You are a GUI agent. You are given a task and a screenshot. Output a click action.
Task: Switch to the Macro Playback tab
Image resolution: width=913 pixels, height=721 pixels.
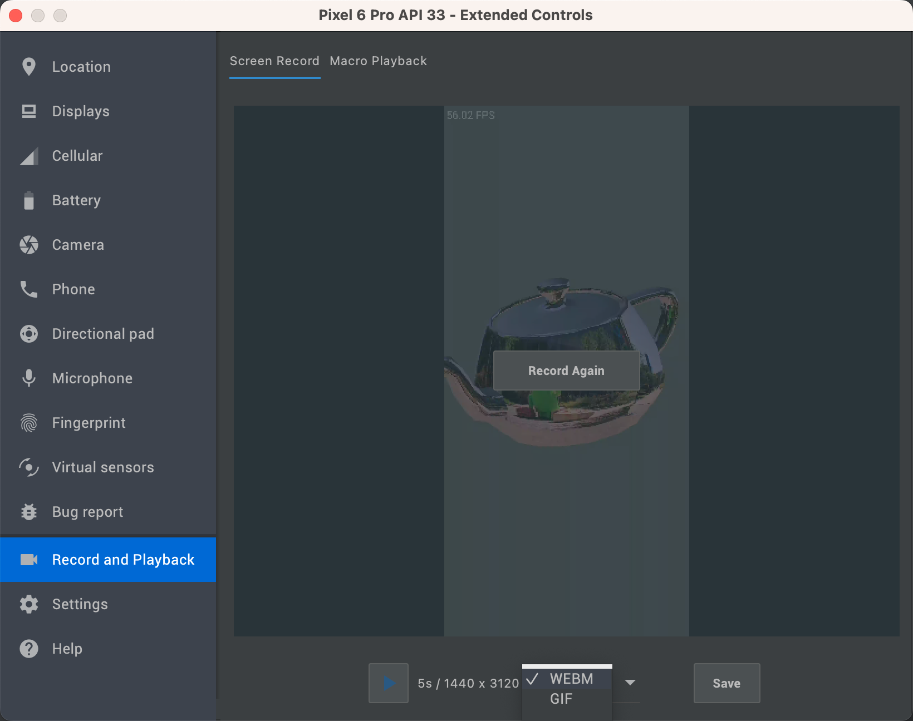tap(378, 61)
